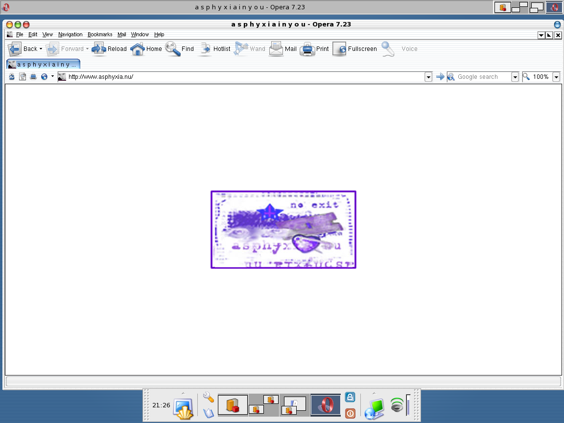Switch to third desktop in top pager
The height and width of the screenshot is (423, 564).
(x=537, y=7)
